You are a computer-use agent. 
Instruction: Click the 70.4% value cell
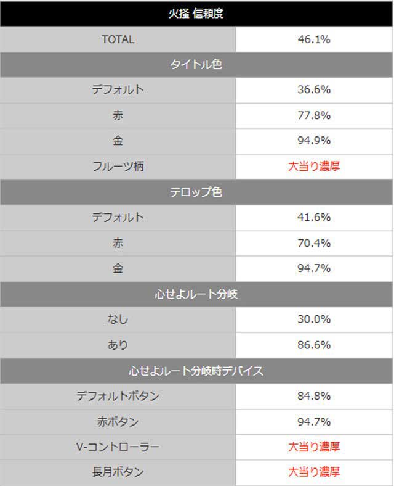coord(314,243)
